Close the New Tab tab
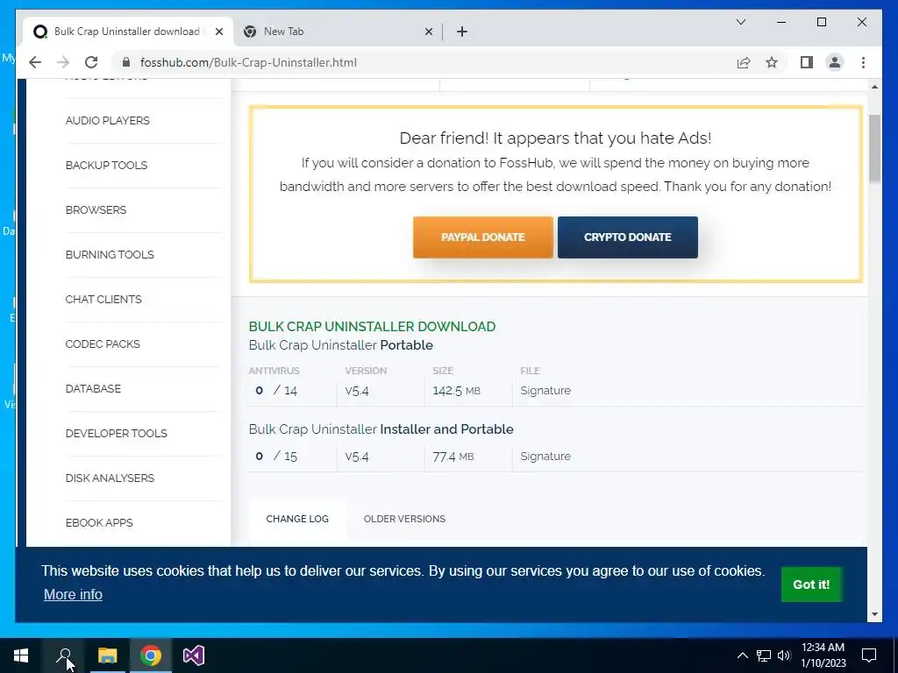 pos(428,32)
